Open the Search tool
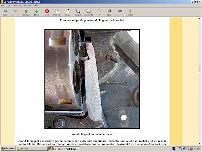 click(78, 12)
